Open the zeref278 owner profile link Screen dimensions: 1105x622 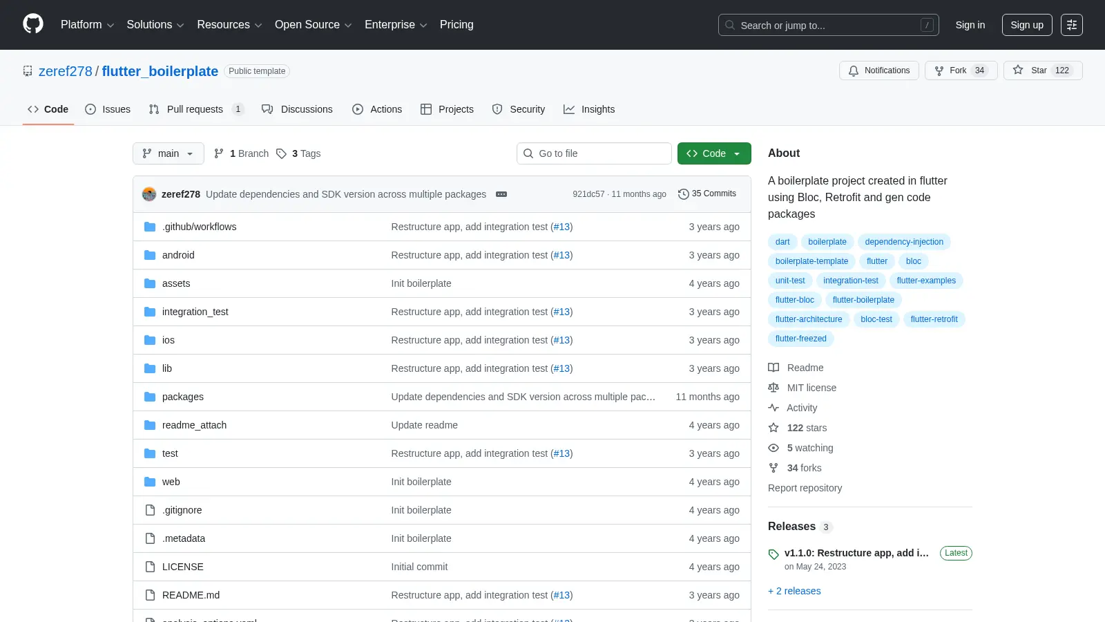65,71
